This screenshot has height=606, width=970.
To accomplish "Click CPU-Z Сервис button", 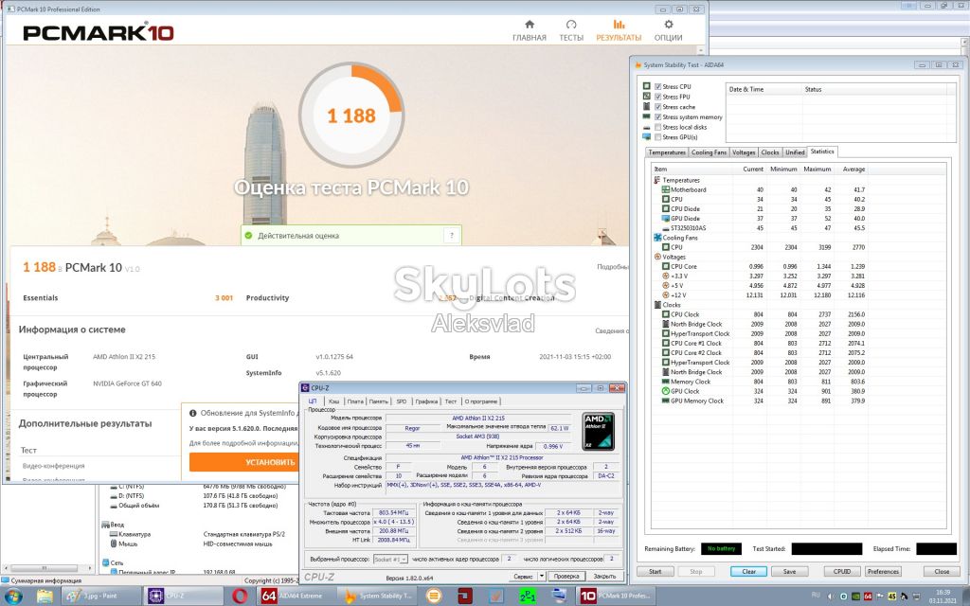I will click(523, 576).
